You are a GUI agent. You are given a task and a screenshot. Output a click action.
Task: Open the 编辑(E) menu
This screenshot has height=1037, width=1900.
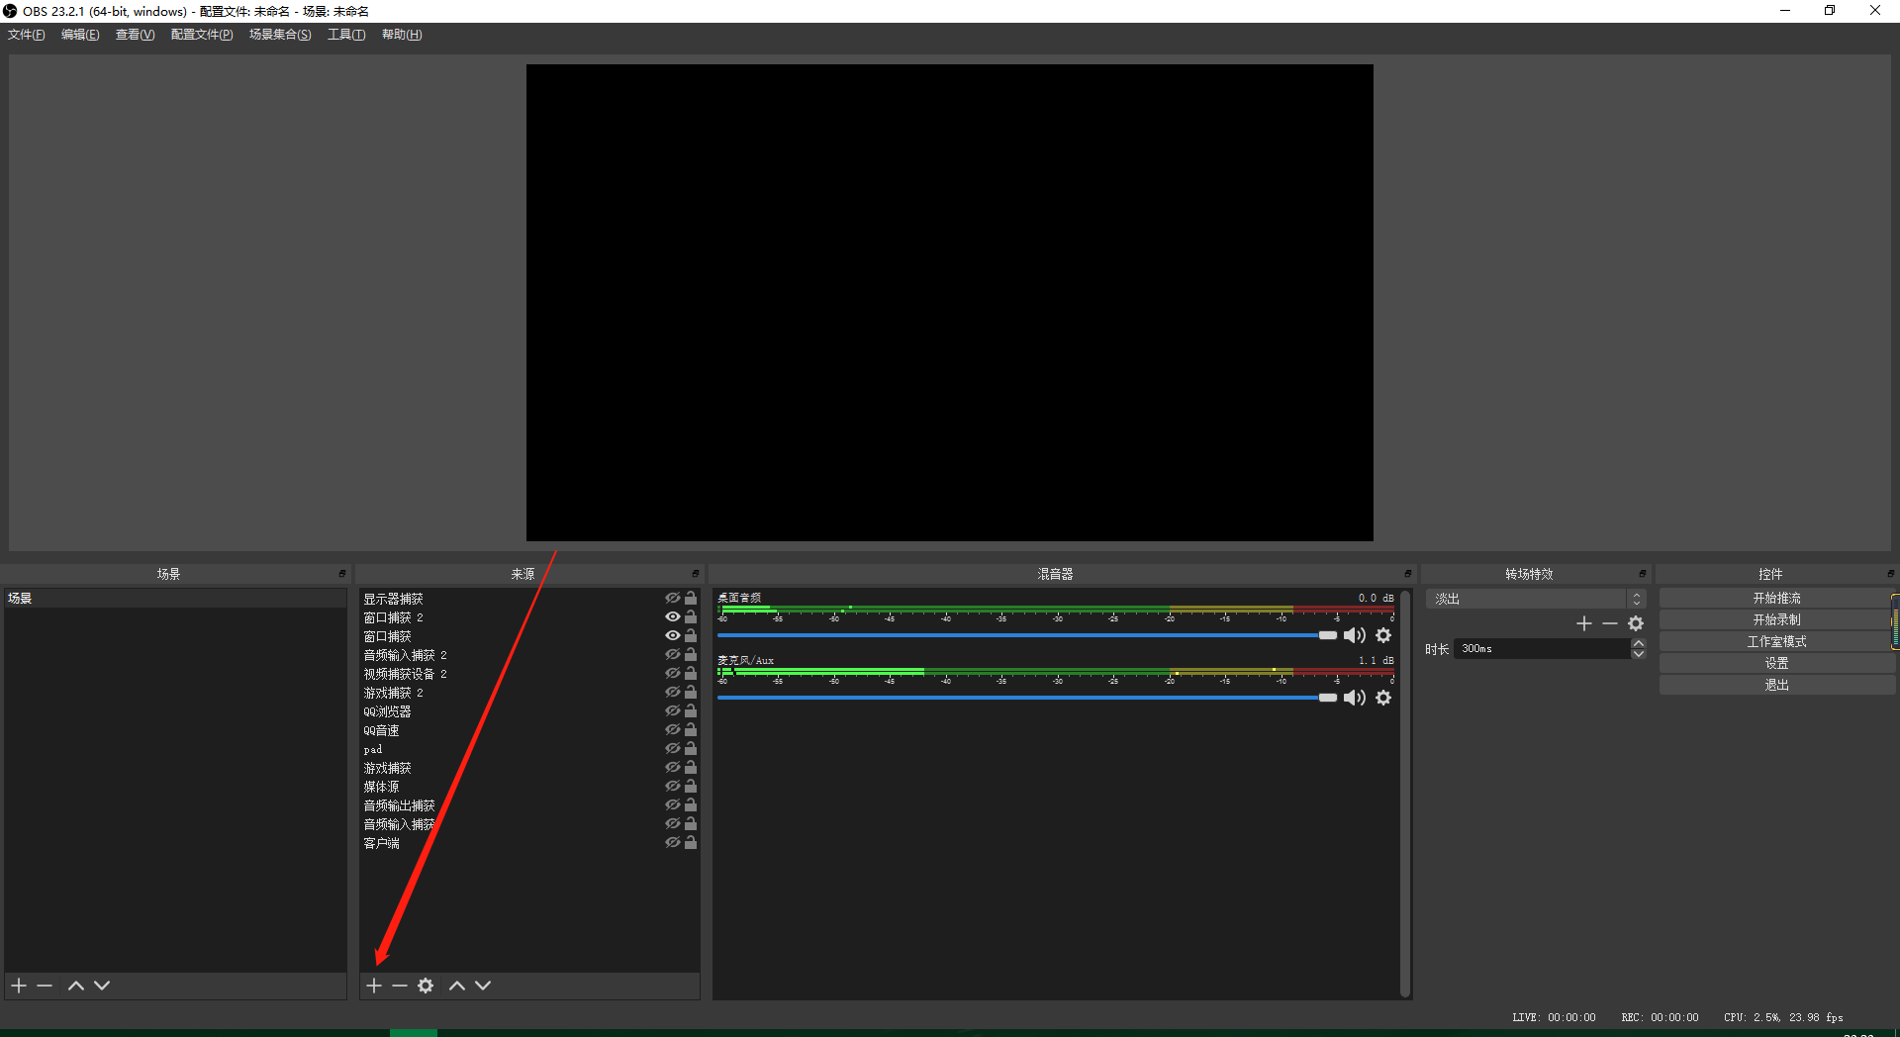tap(80, 35)
